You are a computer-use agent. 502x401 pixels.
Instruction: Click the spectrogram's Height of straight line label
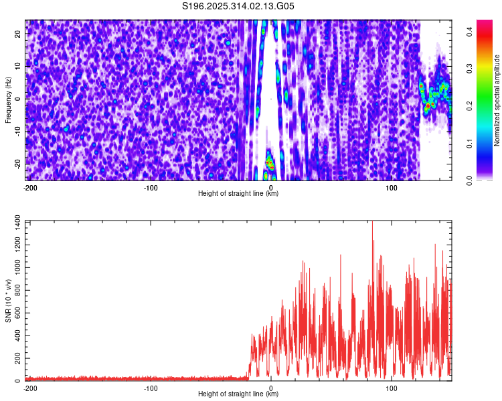click(x=238, y=194)
